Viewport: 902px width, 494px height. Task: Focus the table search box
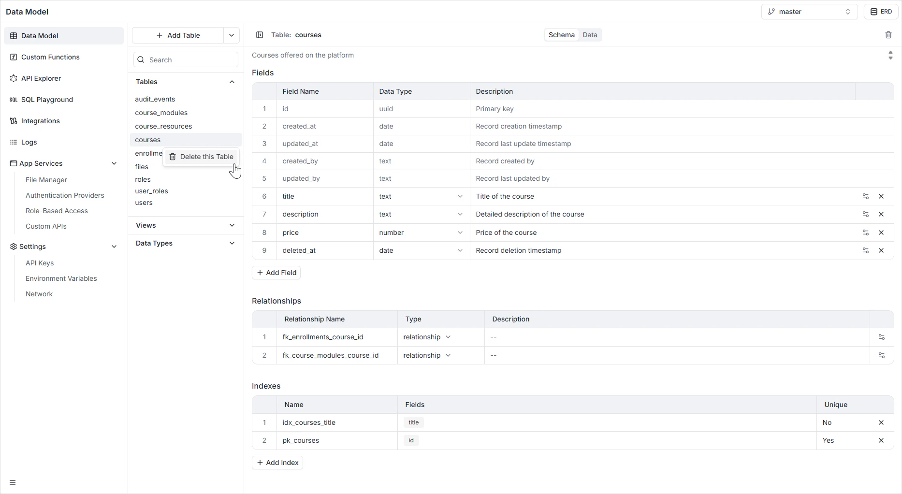click(186, 60)
